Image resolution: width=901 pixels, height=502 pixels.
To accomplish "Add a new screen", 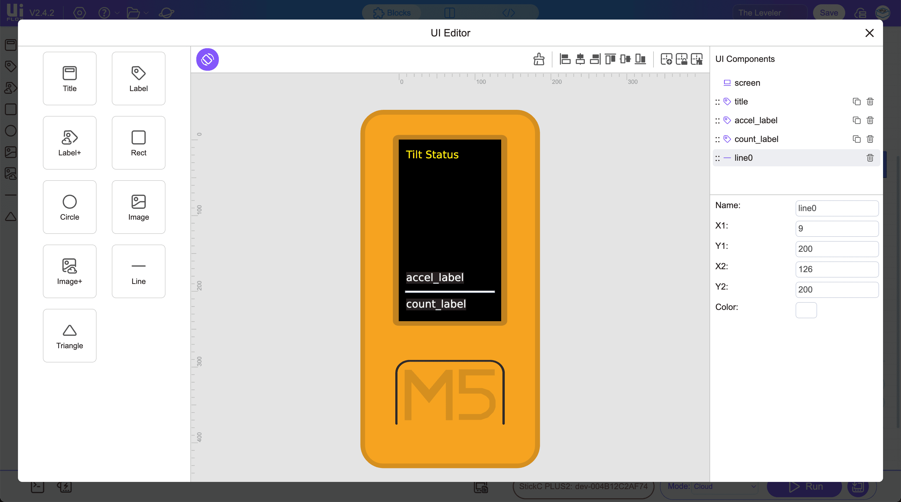I will pyautogui.click(x=666, y=59).
